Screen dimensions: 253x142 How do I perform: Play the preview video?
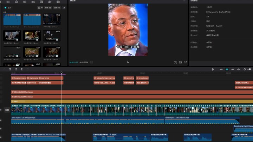(128, 62)
